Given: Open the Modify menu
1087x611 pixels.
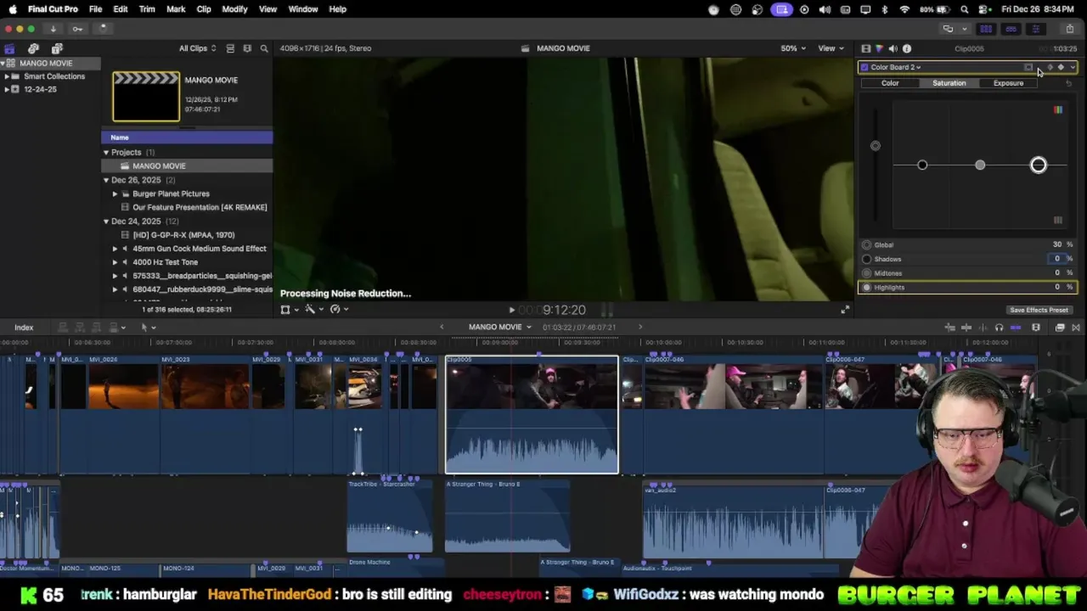Looking at the screenshot, I should (234, 9).
